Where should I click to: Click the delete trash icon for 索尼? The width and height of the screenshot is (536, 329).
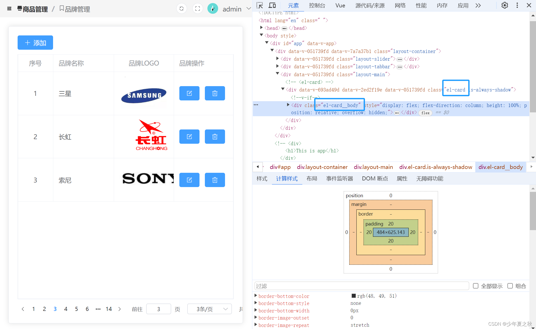(215, 180)
